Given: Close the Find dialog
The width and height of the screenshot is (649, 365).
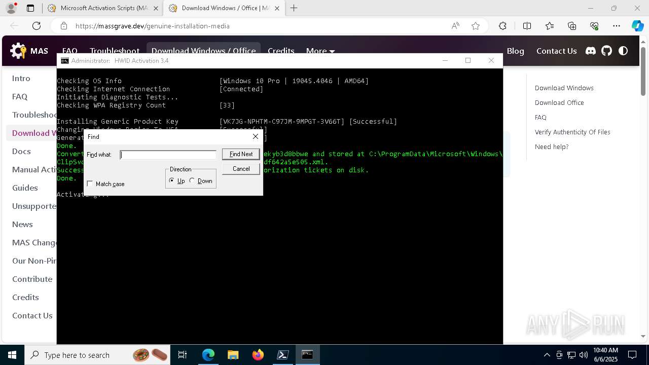Looking at the screenshot, I should coord(256,136).
